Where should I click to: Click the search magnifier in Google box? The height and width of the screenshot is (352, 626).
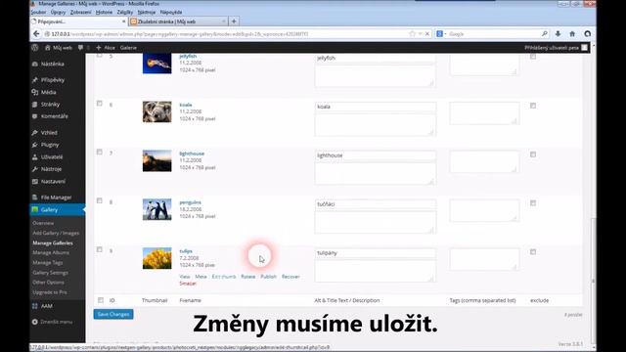[x=544, y=34]
